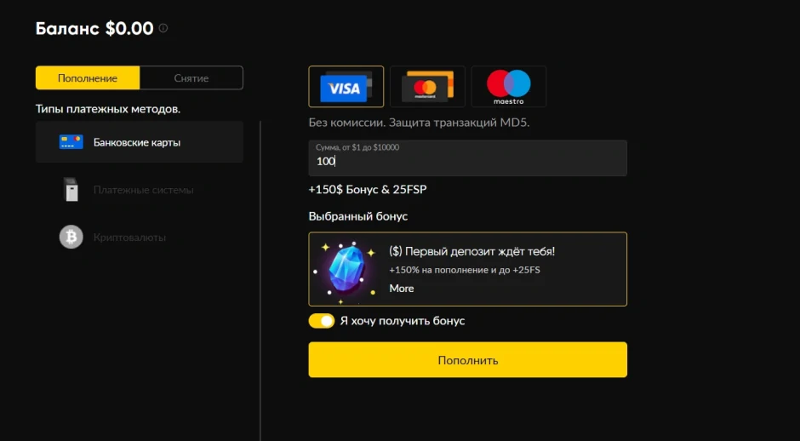Click the blue bank card icon in the sidebar
The width and height of the screenshot is (800, 441).
click(x=71, y=142)
